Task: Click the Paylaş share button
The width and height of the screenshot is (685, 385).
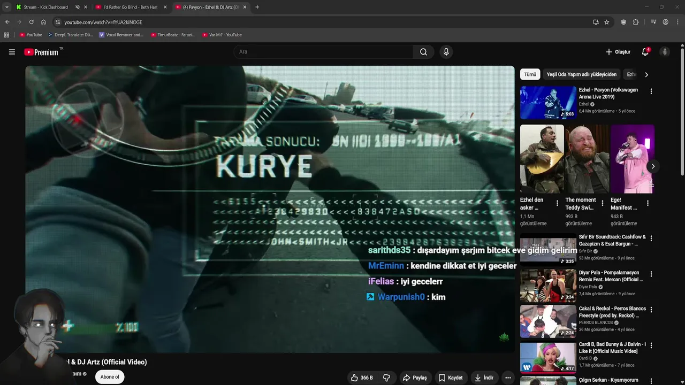Action: pyautogui.click(x=415, y=378)
